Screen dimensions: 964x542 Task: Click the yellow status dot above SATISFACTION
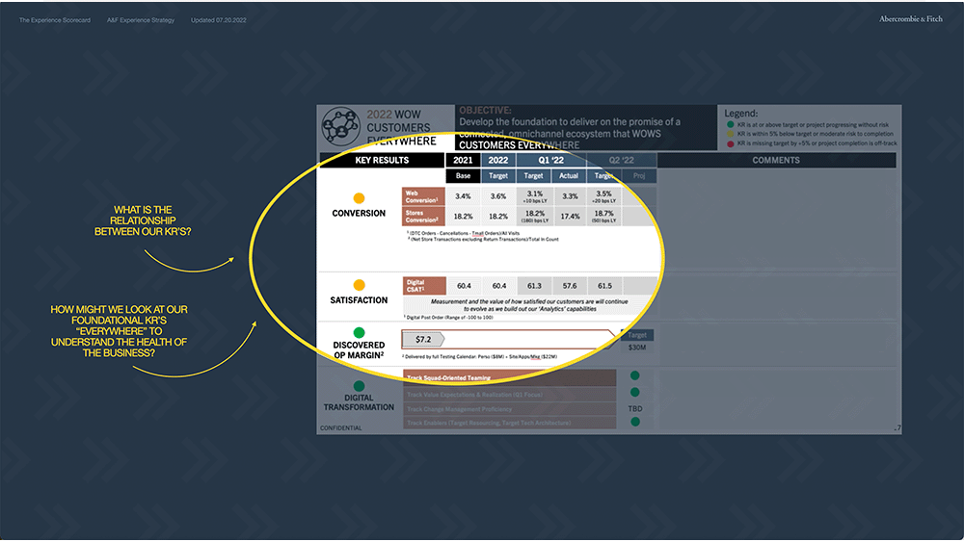pos(359,285)
